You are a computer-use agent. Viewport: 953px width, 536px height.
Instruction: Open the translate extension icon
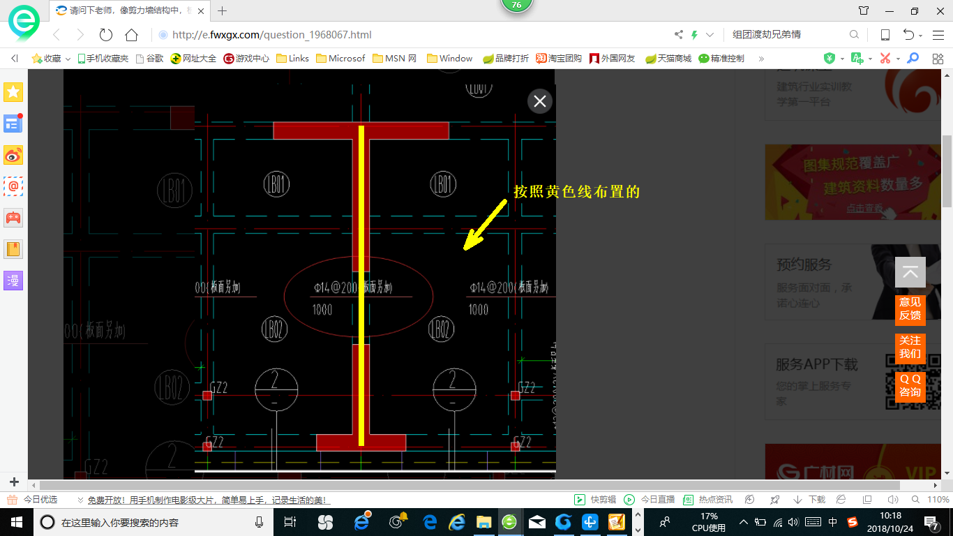(857, 59)
